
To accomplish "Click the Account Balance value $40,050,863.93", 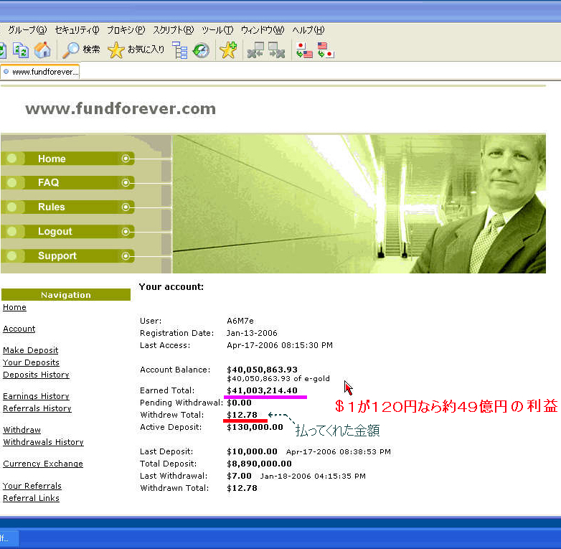I will [x=263, y=370].
